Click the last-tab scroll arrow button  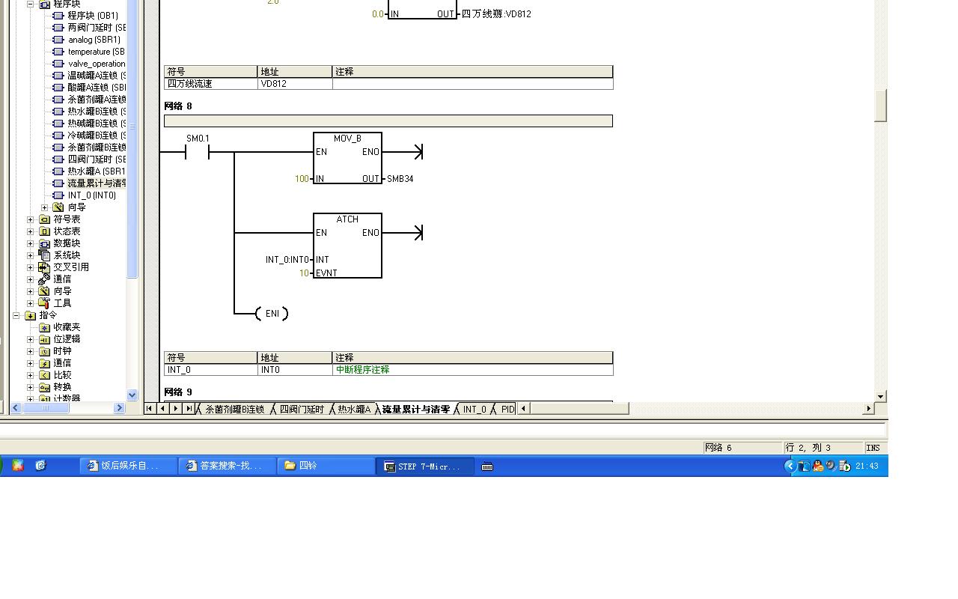[188, 408]
